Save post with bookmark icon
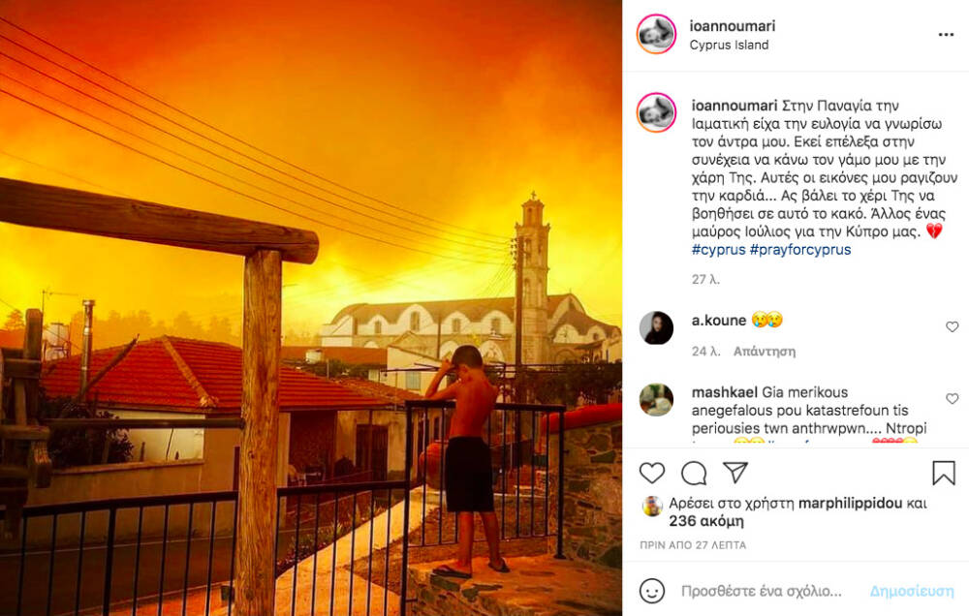This screenshot has width=969, height=616. point(944,474)
